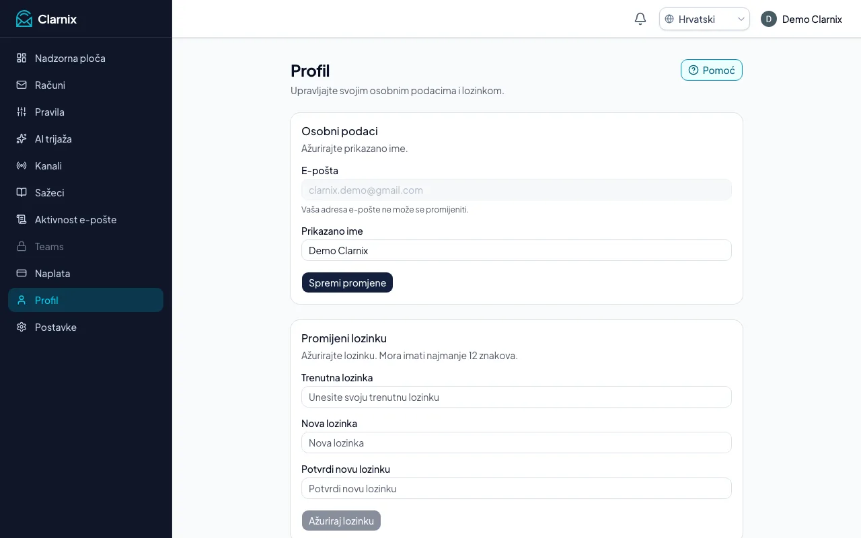The image size is (861, 538).
Task: Open Nadzorna ploča dashboard icon
Action: coord(22,58)
